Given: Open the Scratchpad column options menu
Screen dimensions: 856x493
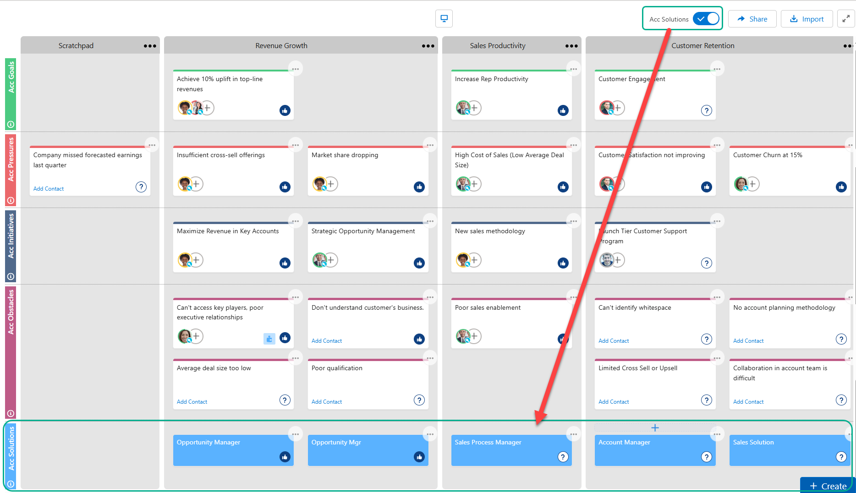Looking at the screenshot, I should 150,46.
